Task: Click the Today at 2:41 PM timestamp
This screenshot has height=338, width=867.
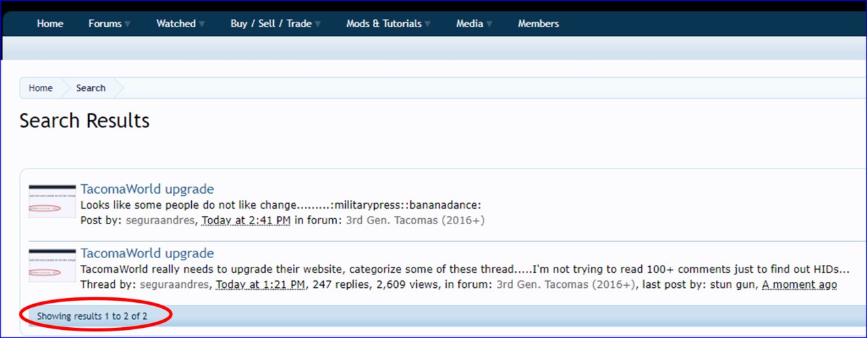Action: tap(246, 221)
